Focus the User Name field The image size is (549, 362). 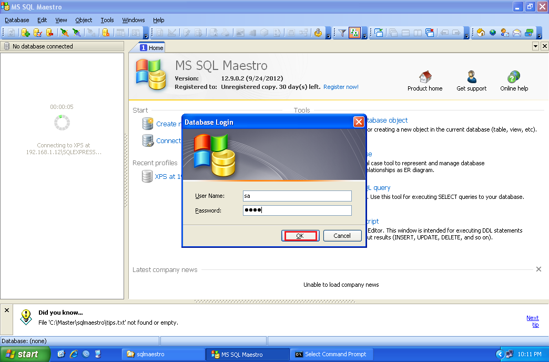[x=297, y=196]
